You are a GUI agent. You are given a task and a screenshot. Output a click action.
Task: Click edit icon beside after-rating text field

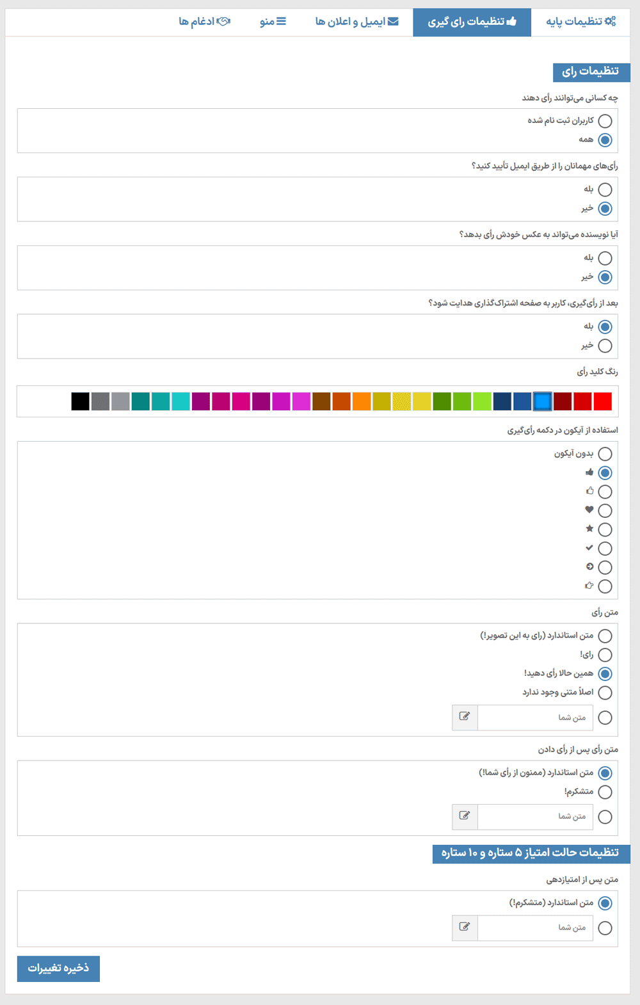pyautogui.click(x=465, y=928)
